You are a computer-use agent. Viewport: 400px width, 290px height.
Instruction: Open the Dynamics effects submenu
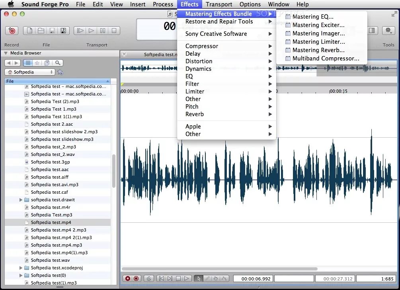click(x=226, y=69)
